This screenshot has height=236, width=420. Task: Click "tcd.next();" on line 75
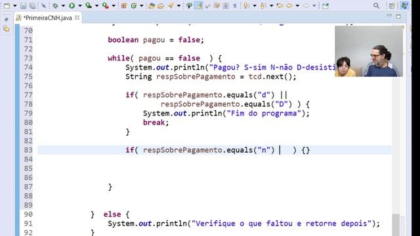(x=272, y=77)
